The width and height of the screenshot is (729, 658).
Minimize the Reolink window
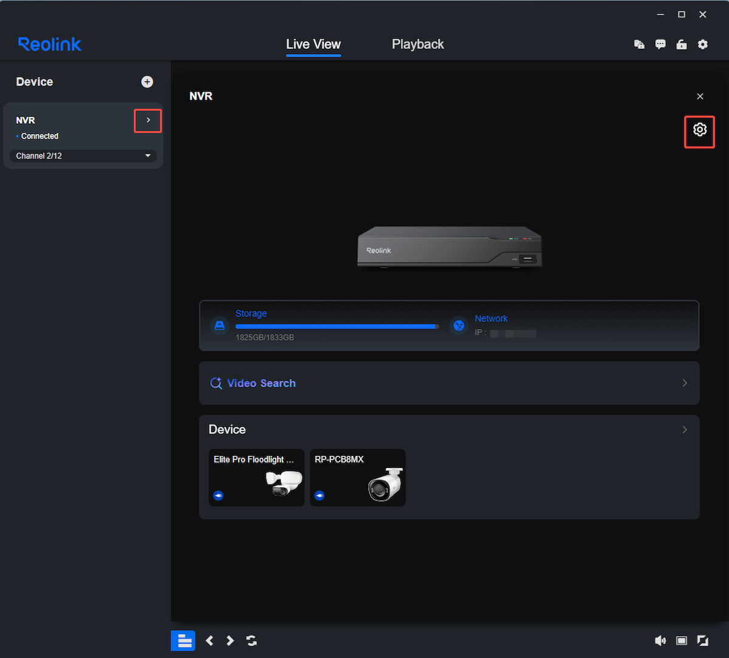(660, 14)
